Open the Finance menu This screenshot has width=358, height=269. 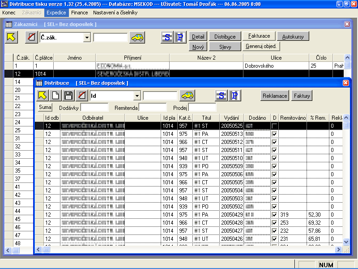tap(79, 13)
